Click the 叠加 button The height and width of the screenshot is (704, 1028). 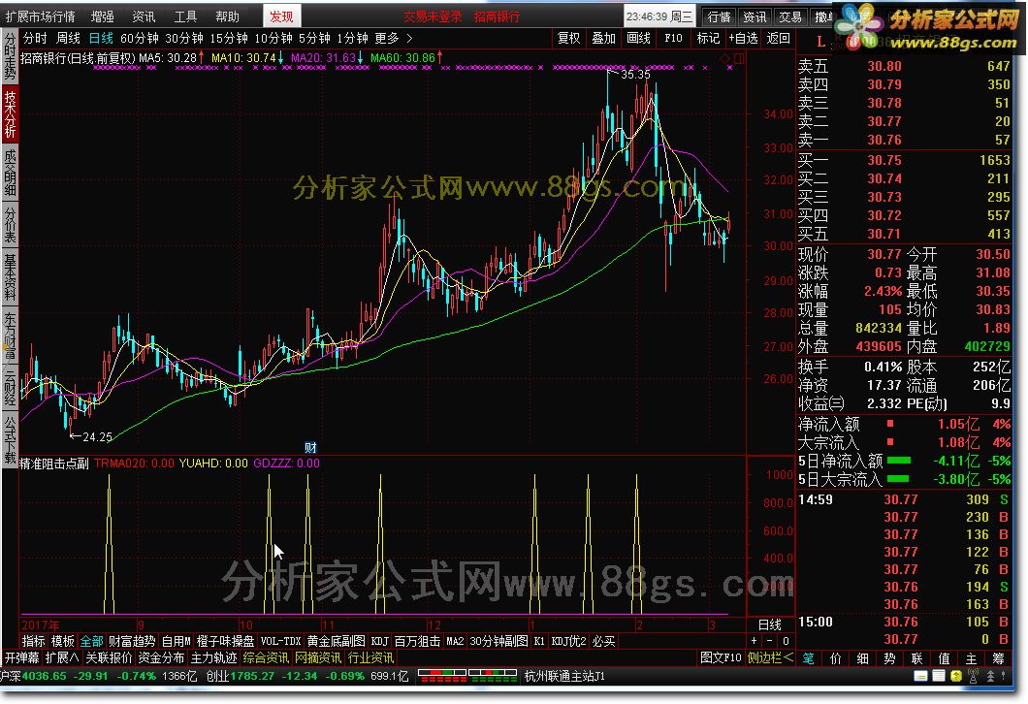click(604, 38)
